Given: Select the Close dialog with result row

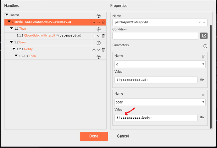Looking at the screenshot, I should tap(47, 36).
